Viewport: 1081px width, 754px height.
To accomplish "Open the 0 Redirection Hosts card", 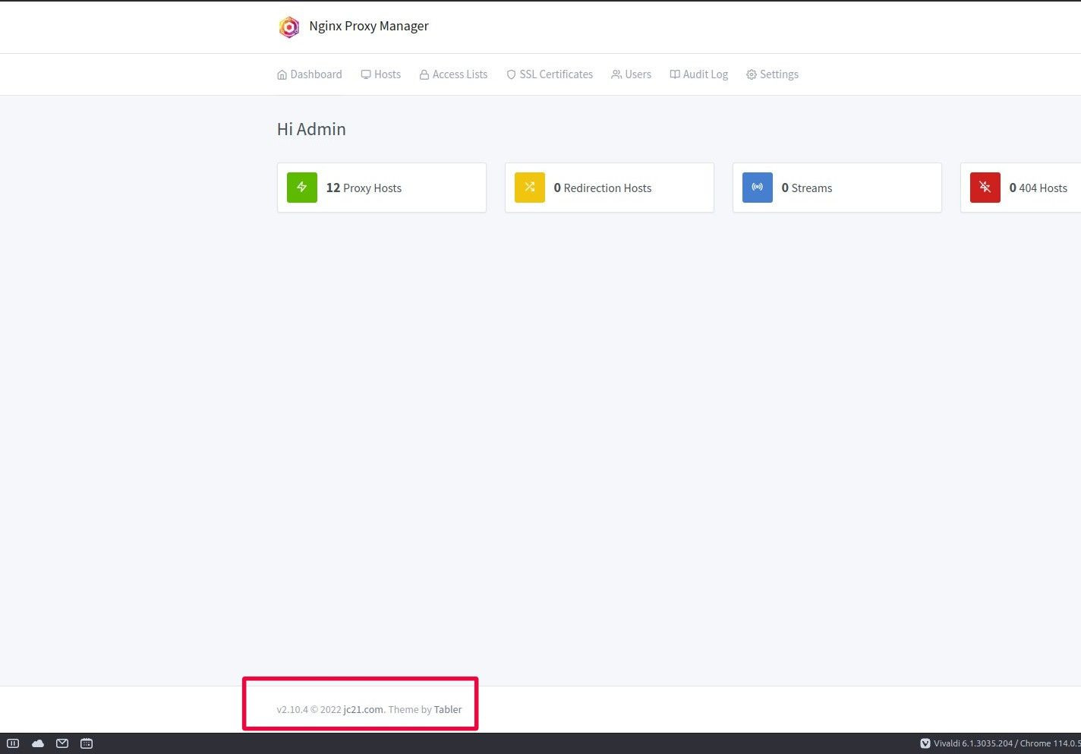I will 610,188.
